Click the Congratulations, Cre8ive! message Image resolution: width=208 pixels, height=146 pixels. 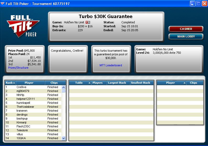click(67, 51)
